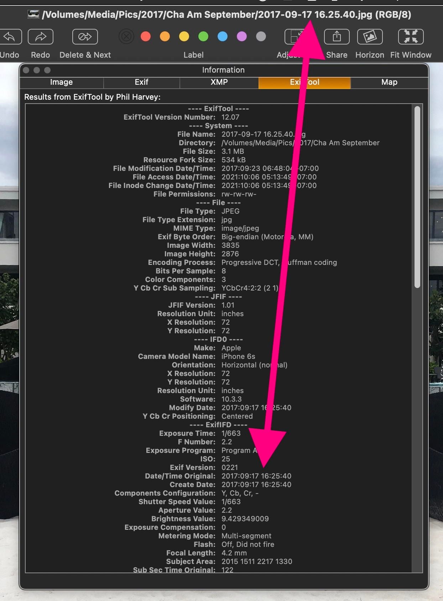Switch to the Exif tab
The height and width of the screenshot is (601, 443).
pyautogui.click(x=141, y=82)
